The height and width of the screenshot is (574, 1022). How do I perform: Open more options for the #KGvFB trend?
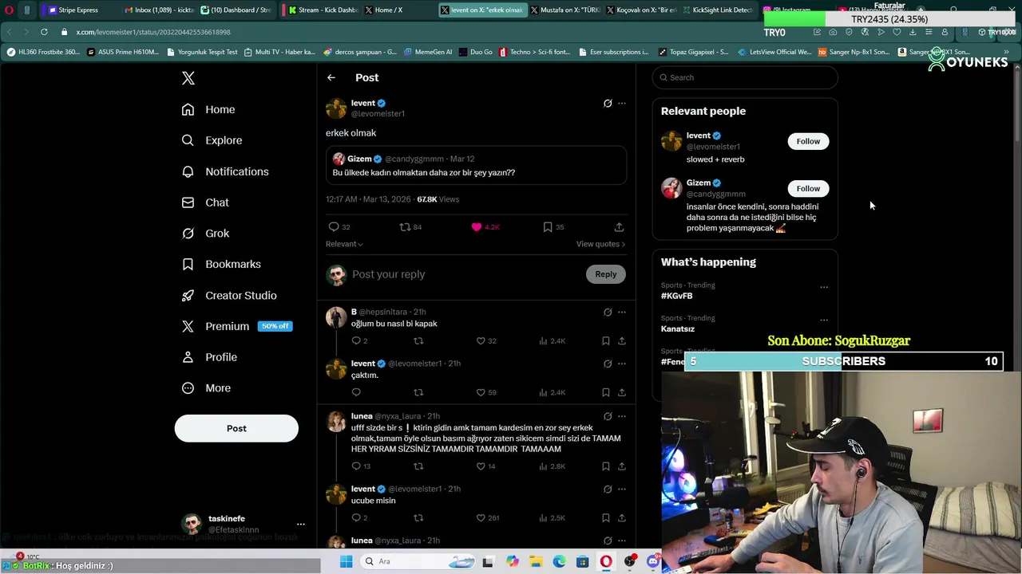824,287
